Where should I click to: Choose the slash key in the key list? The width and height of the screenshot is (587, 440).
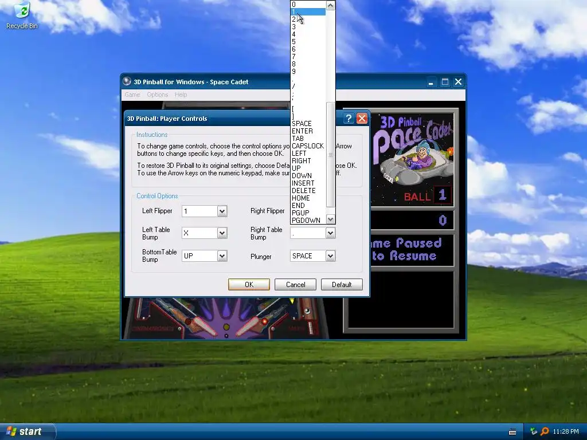click(308, 87)
